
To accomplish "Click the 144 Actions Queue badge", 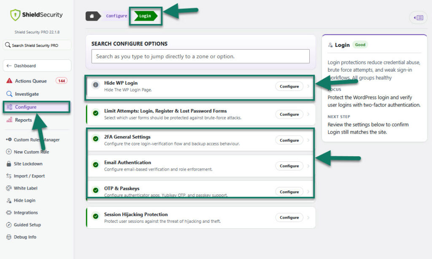I will pyautogui.click(x=62, y=81).
